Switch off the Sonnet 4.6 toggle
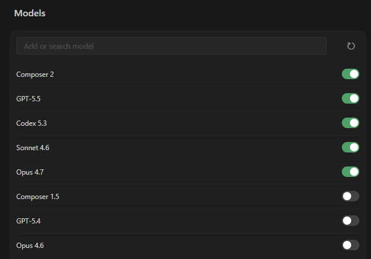The height and width of the screenshot is (259, 371). (351, 147)
